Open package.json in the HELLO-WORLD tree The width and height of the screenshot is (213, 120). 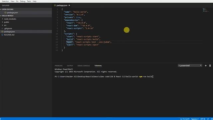[26, 32]
